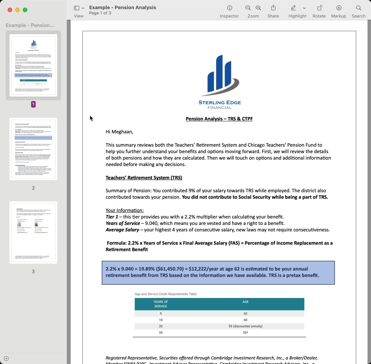
Task: Open the sidebar View button
Action: (76, 8)
